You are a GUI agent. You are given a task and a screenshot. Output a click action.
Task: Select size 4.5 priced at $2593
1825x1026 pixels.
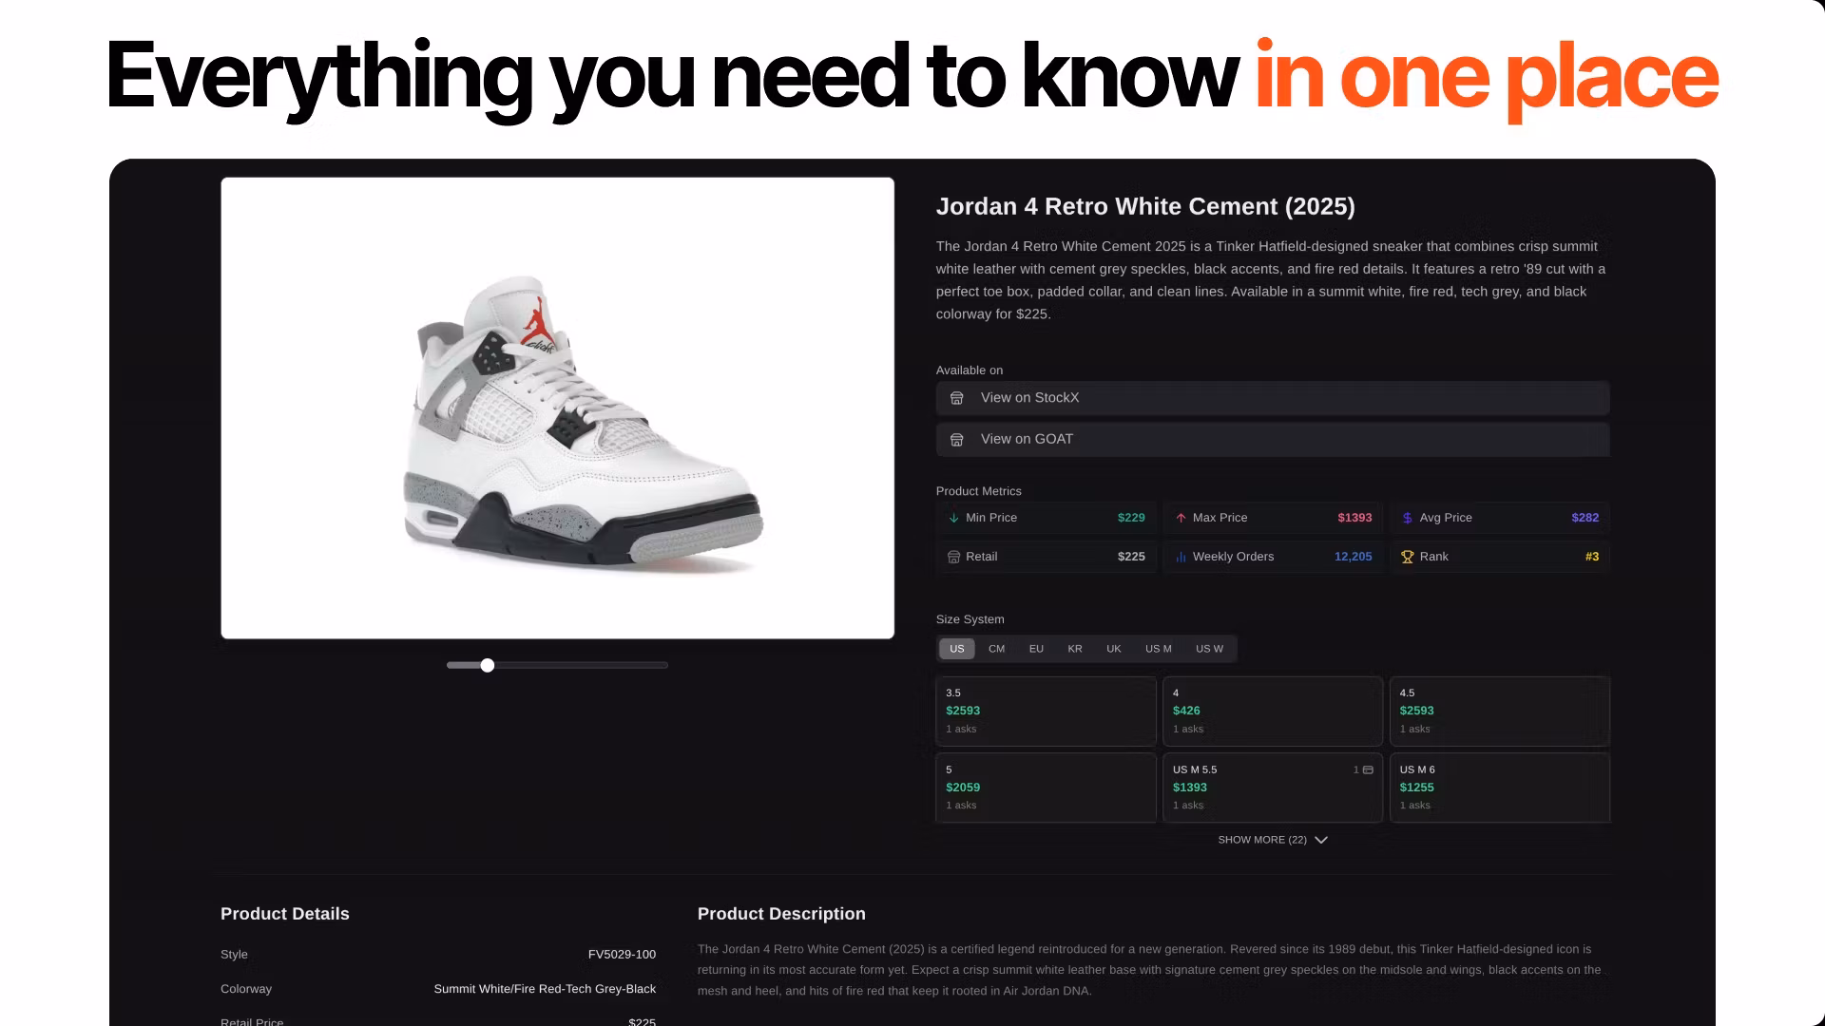click(x=1500, y=711)
